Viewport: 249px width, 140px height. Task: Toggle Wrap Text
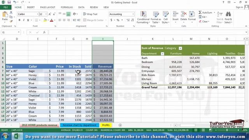tap(90, 14)
